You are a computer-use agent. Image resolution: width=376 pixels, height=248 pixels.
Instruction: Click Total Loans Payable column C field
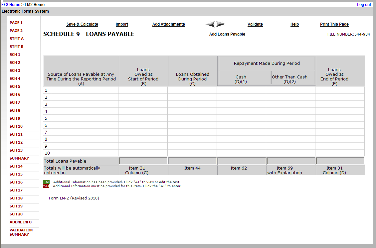click(x=193, y=161)
